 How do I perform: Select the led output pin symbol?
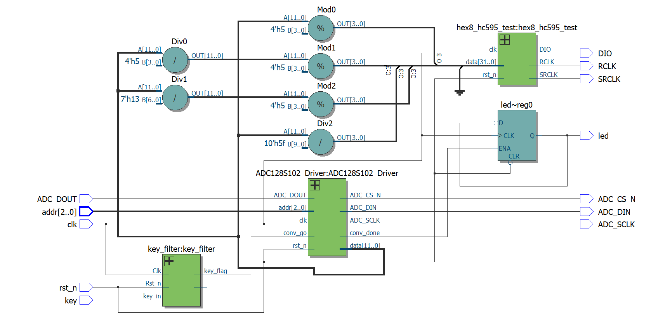[587, 136]
